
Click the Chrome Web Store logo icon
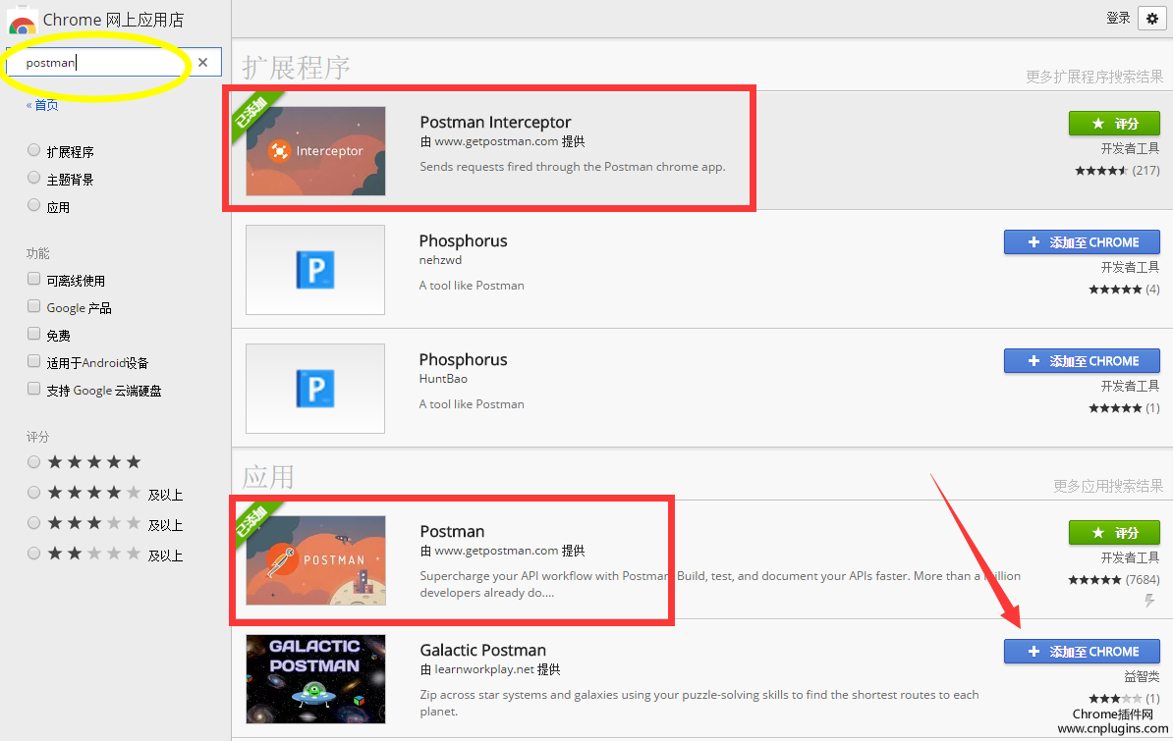click(x=22, y=21)
